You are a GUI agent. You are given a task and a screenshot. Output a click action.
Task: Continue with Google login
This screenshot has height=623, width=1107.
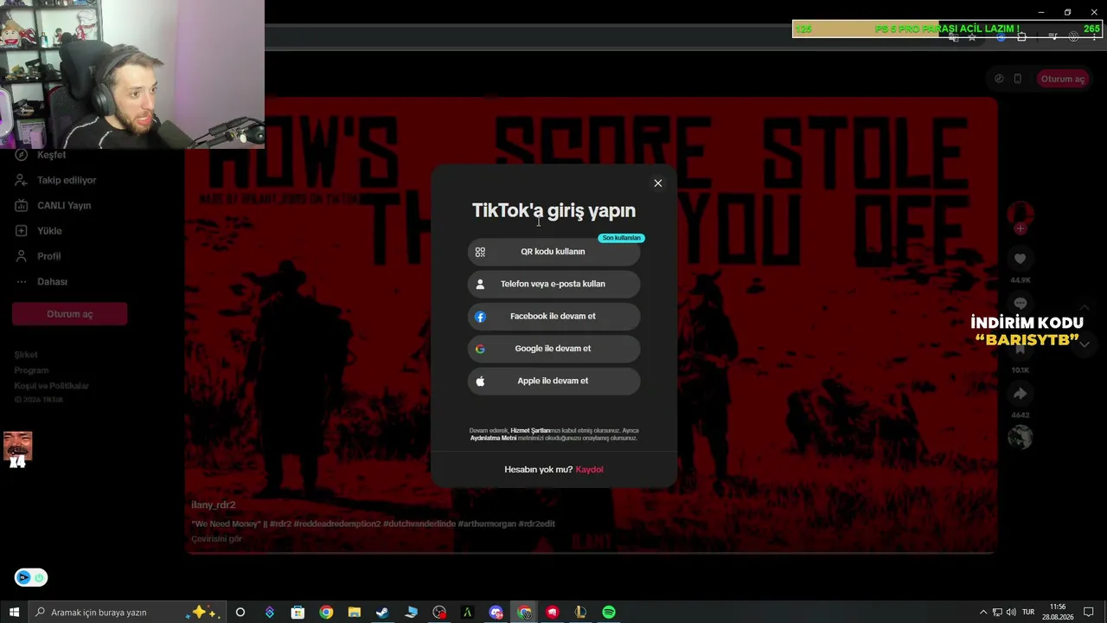tap(553, 349)
